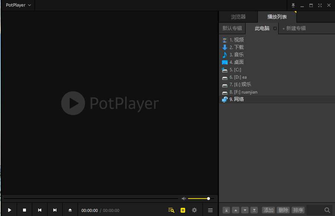Click the D: drive icon

pyautogui.click(x=225, y=78)
